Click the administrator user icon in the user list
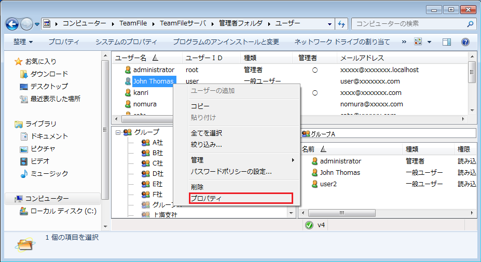The height and width of the screenshot is (262, 481). [128, 70]
